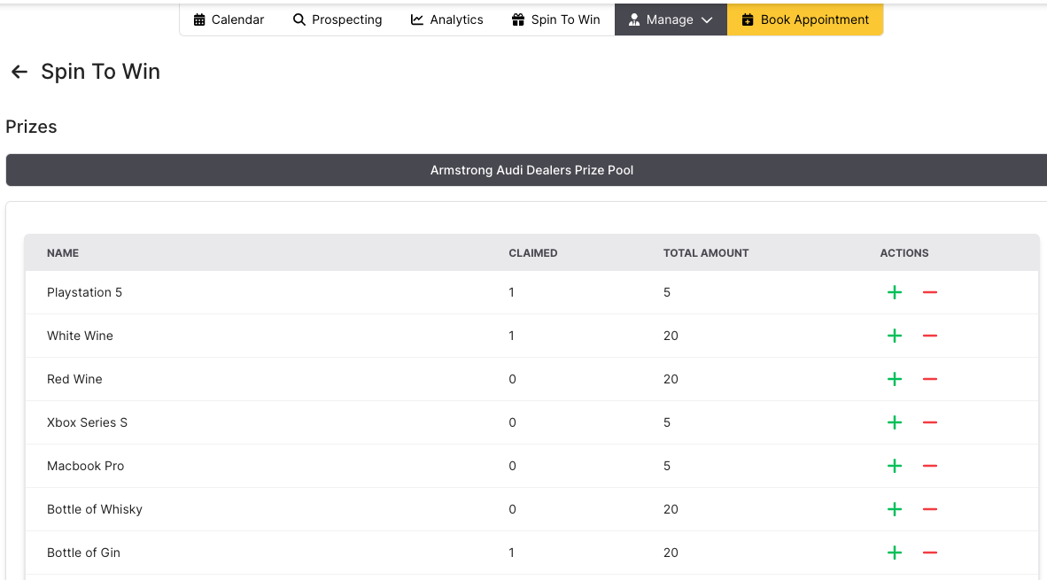Switch to the Prospecting tab

[x=337, y=19]
